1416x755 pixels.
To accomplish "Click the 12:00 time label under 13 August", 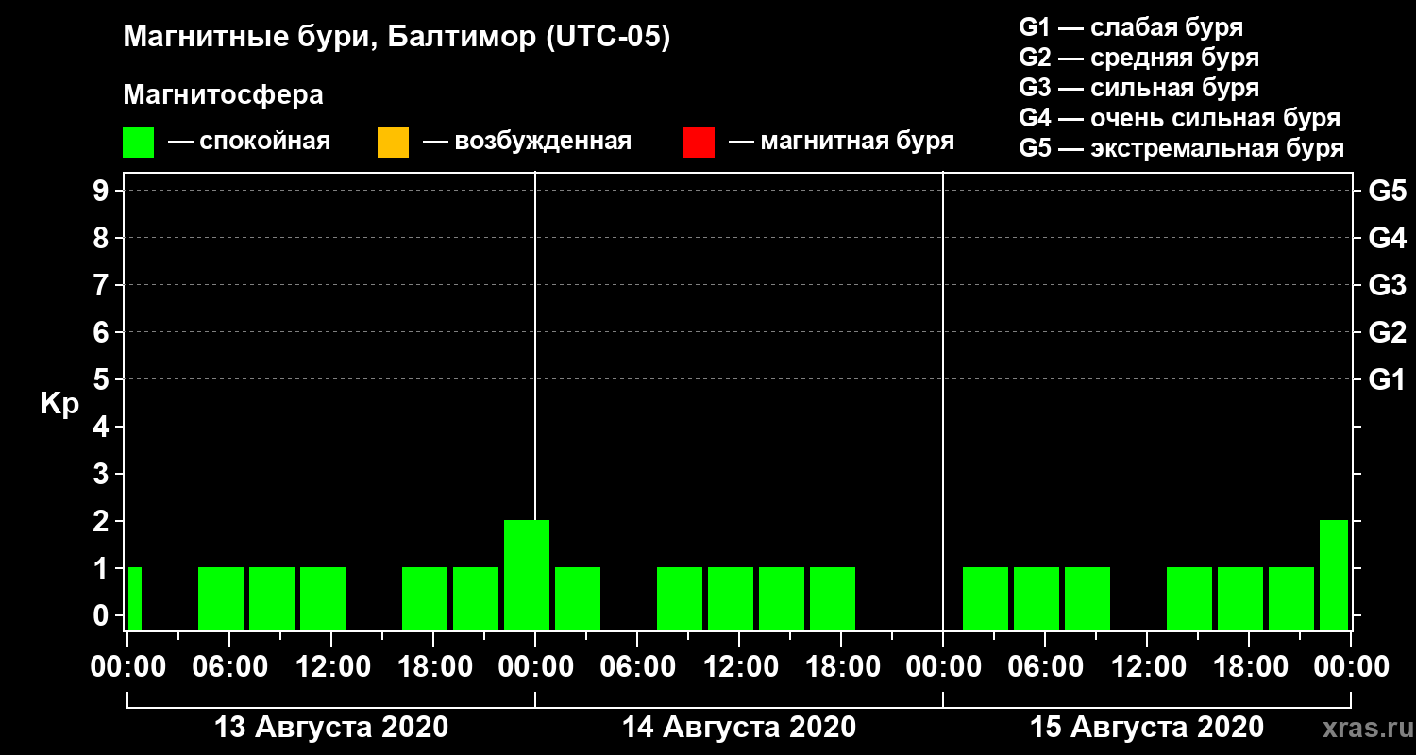I will [331, 667].
